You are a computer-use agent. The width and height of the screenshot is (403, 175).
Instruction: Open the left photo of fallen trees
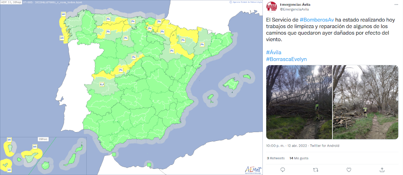[299, 102]
